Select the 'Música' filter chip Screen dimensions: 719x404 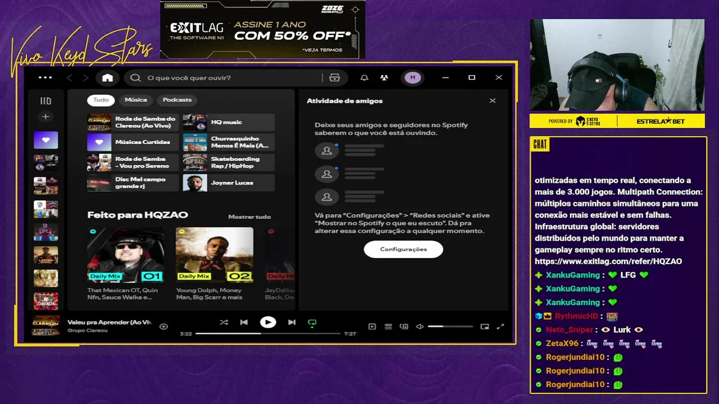tap(136, 100)
